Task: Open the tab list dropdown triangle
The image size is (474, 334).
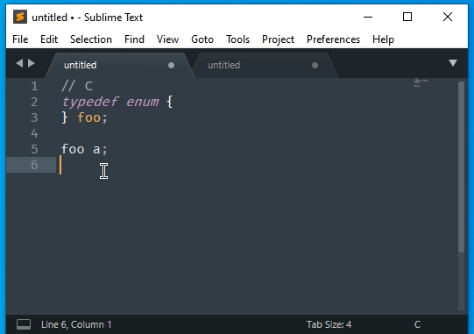Action: (453, 63)
